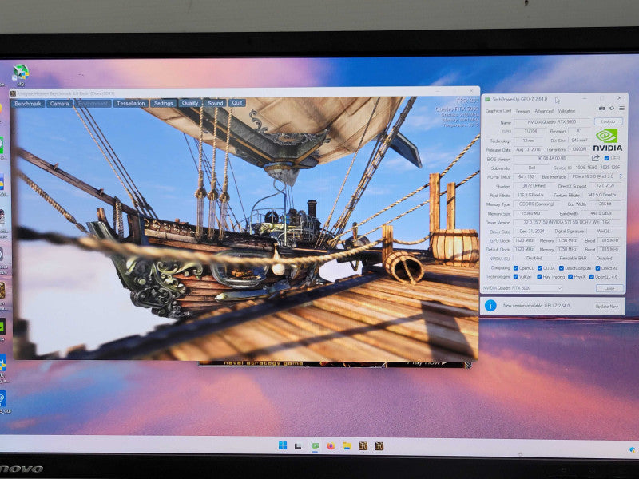This screenshot has height=479, width=639.
Task: Click the 'New version available' message text
Action: [x=536, y=306]
